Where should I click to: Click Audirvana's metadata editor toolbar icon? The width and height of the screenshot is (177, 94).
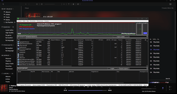point(73,4)
